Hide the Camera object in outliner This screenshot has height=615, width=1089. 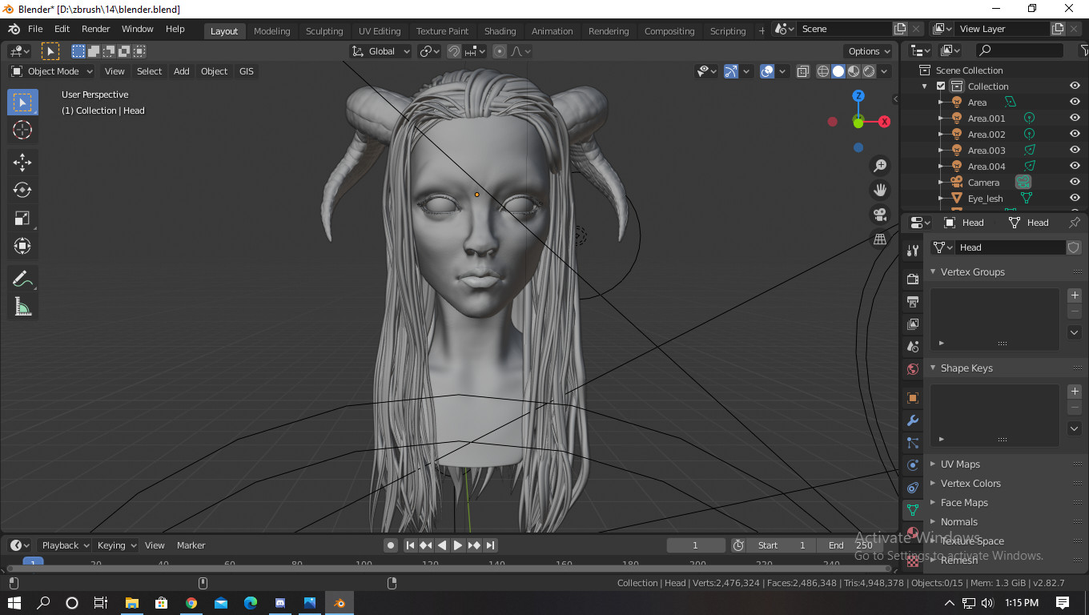1075,183
